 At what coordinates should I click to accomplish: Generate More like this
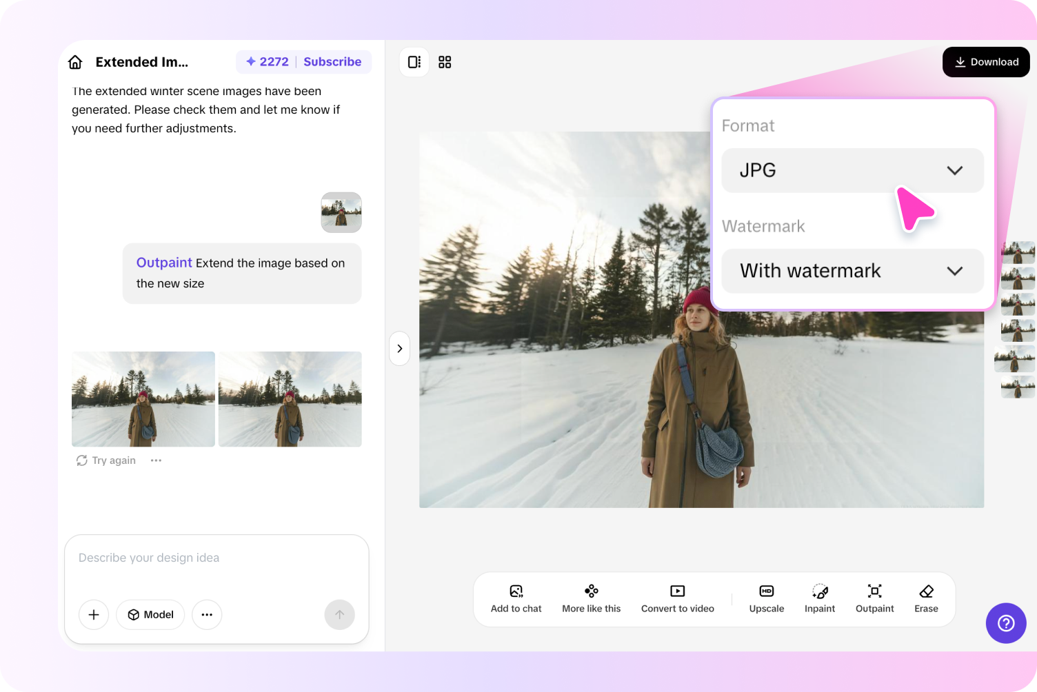(591, 598)
